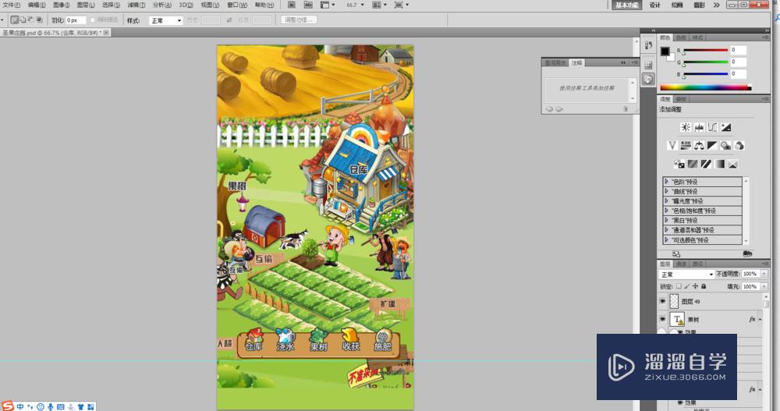Enable lock transparent pixels checkbox
This screenshot has height=411, width=780.
[679, 286]
